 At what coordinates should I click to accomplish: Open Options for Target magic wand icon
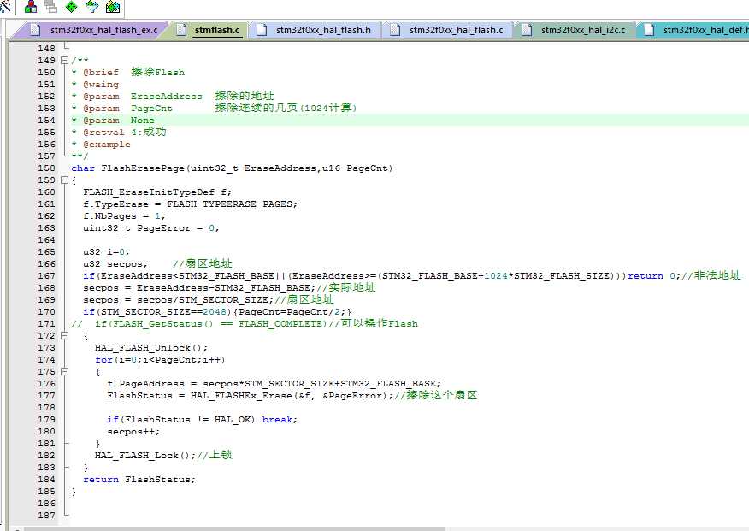5,6
